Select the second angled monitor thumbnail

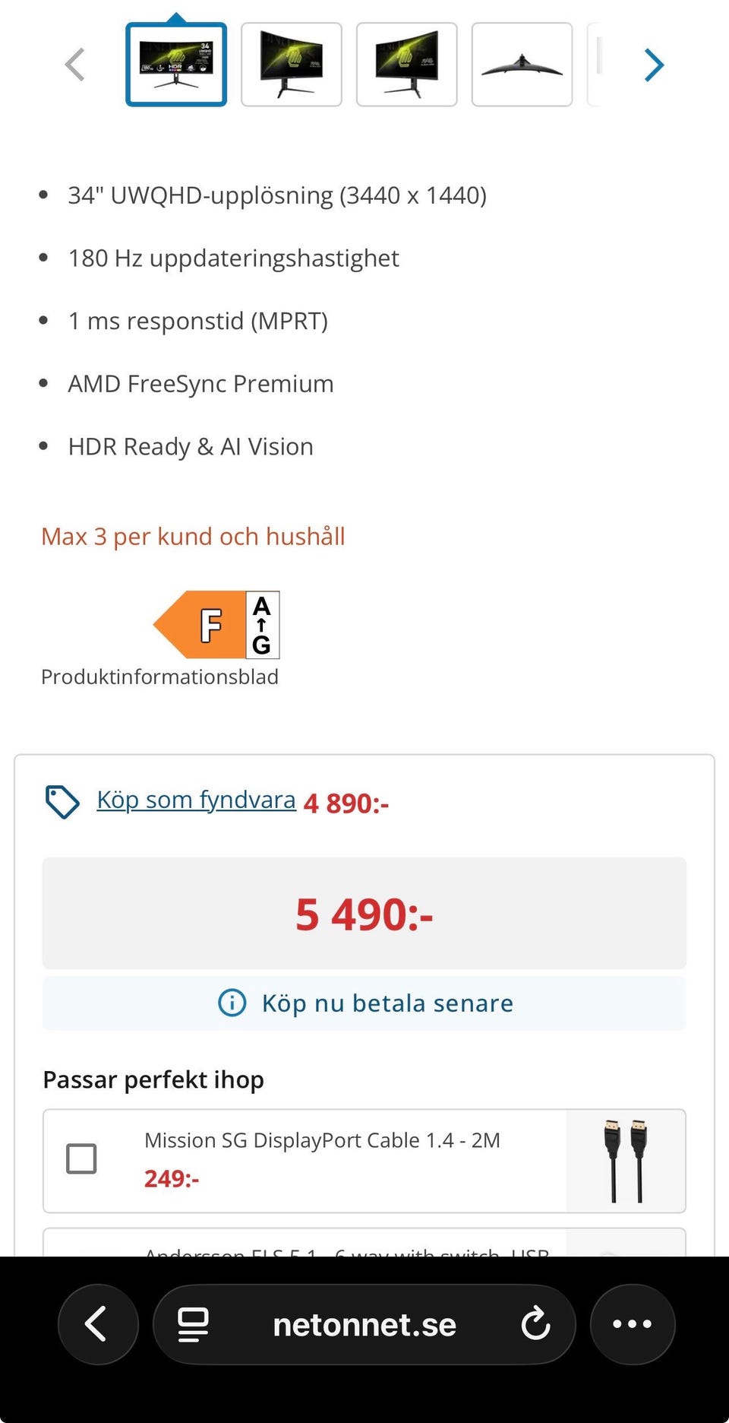292,65
